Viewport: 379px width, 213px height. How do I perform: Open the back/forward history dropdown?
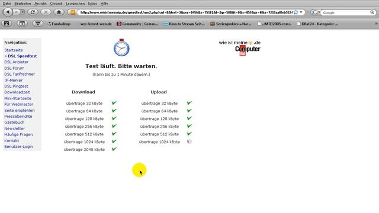[x=23, y=12]
